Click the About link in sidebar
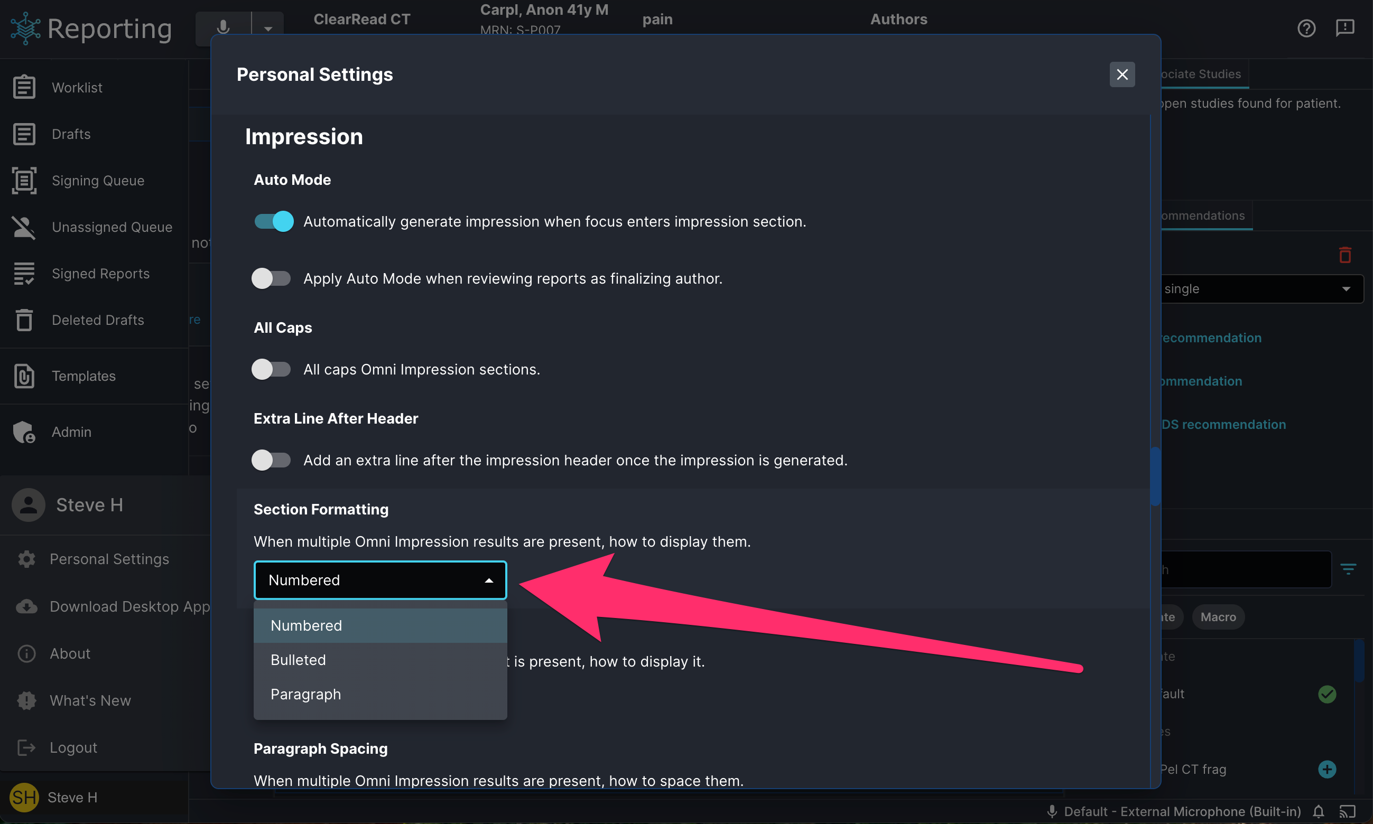Image resolution: width=1373 pixels, height=824 pixels. [x=70, y=653]
